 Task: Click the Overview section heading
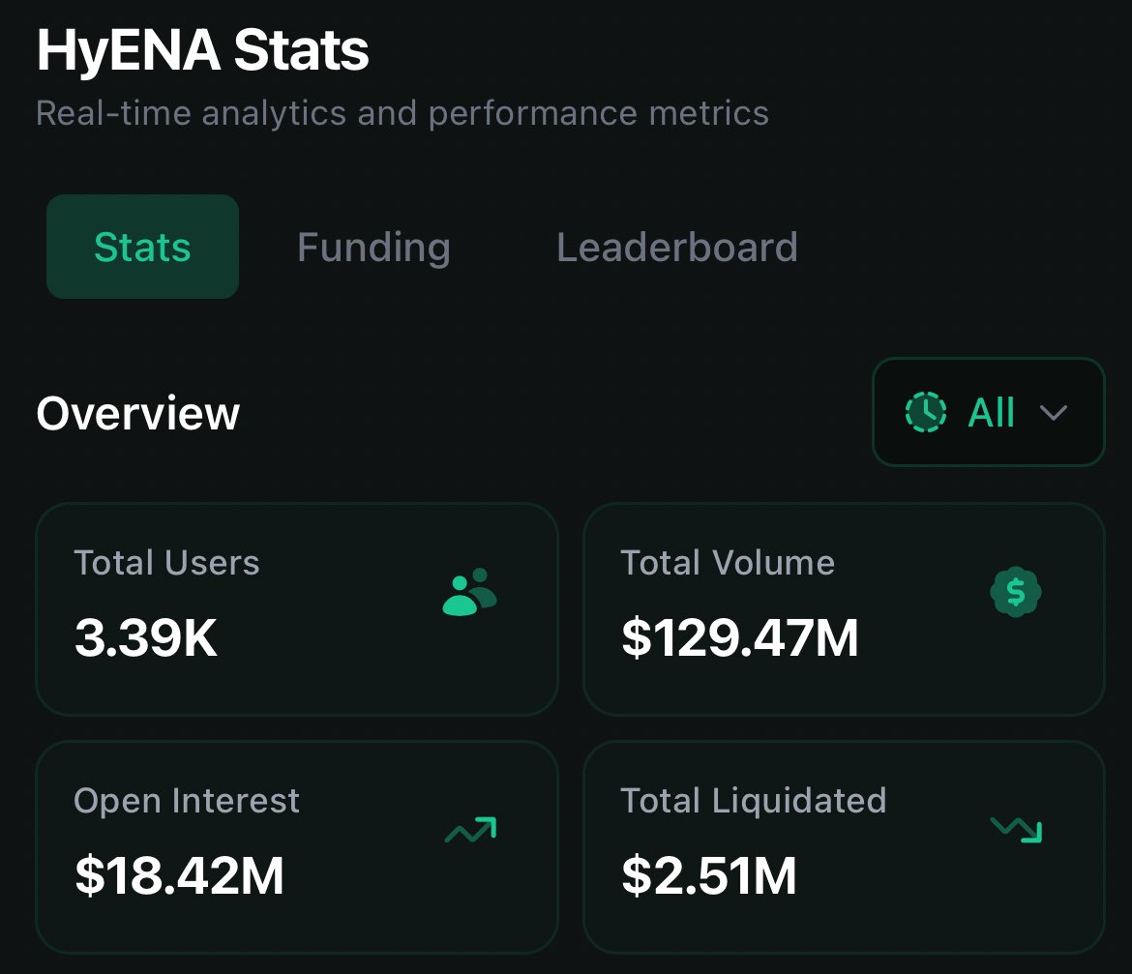pyautogui.click(x=138, y=413)
